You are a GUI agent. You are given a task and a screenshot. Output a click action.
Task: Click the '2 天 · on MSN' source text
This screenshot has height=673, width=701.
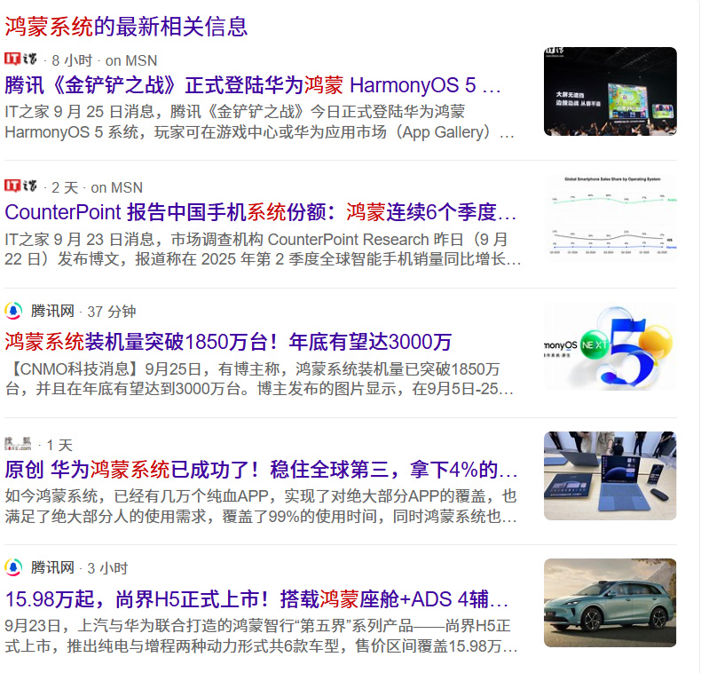click(x=97, y=187)
